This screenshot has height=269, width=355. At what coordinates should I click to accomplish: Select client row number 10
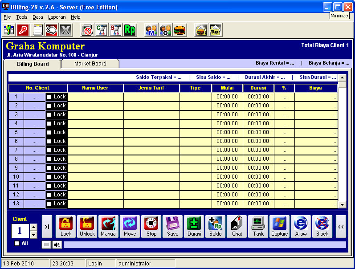click(x=16, y=177)
